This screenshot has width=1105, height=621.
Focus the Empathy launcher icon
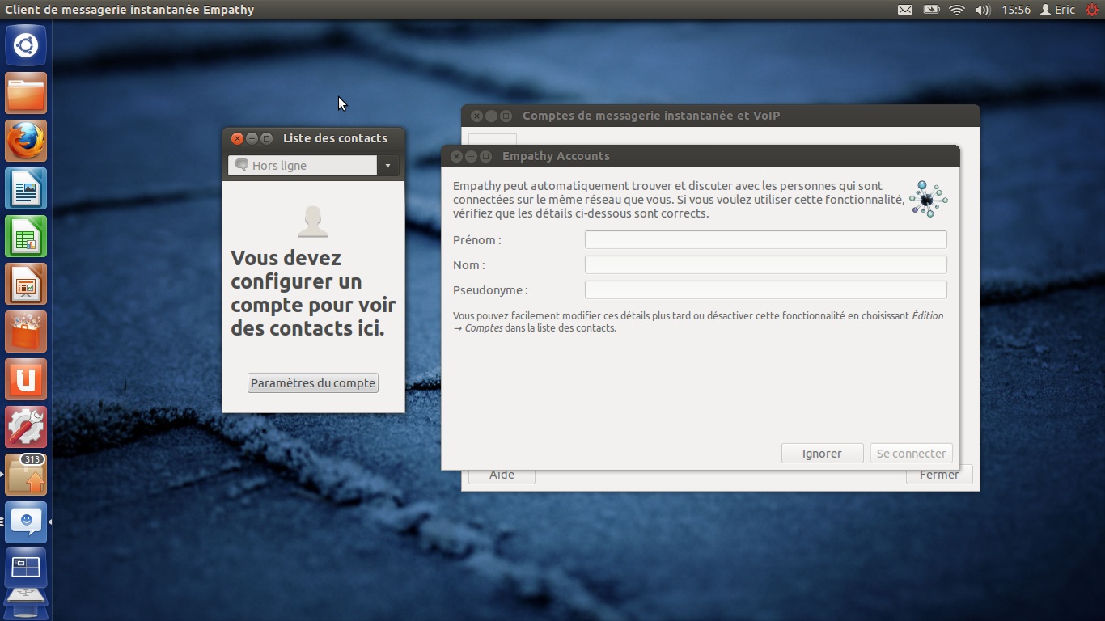[26, 522]
